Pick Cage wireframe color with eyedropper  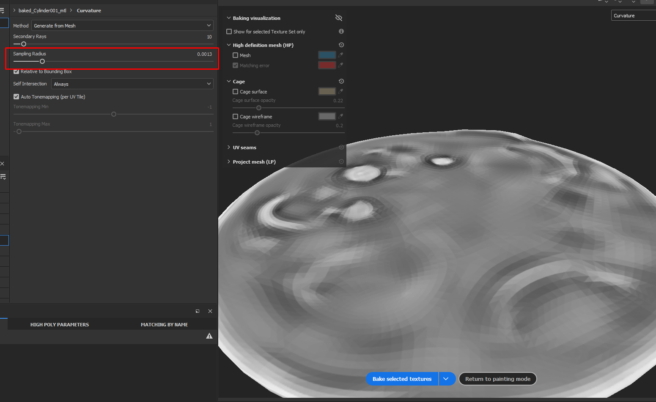(x=341, y=116)
